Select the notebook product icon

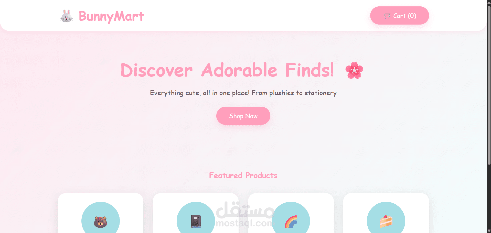[196, 221]
